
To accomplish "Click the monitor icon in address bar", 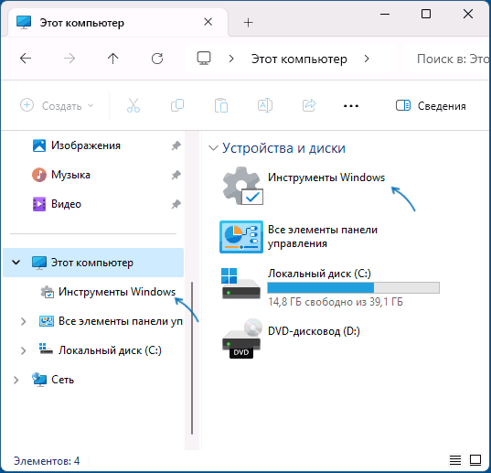I will coord(204,59).
